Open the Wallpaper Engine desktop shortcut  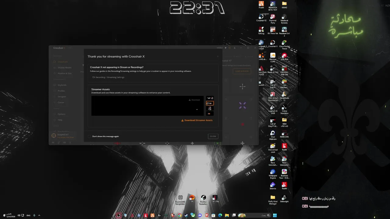tap(273, 174)
